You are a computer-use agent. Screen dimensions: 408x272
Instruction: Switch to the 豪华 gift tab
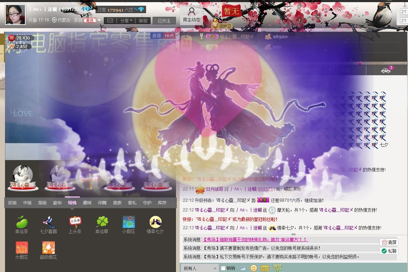(x=57, y=203)
